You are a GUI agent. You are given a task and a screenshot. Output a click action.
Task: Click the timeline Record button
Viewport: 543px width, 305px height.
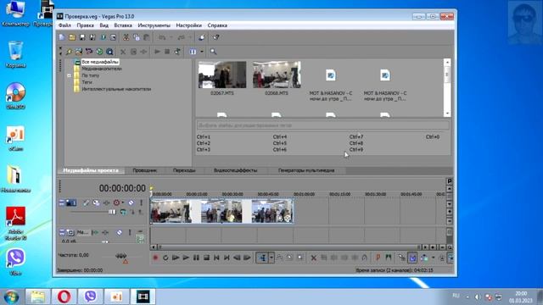[155, 258]
